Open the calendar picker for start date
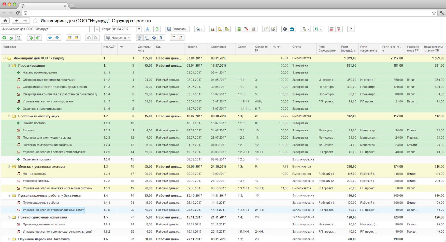This screenshot has height=242, width=446. pos(139,29)
